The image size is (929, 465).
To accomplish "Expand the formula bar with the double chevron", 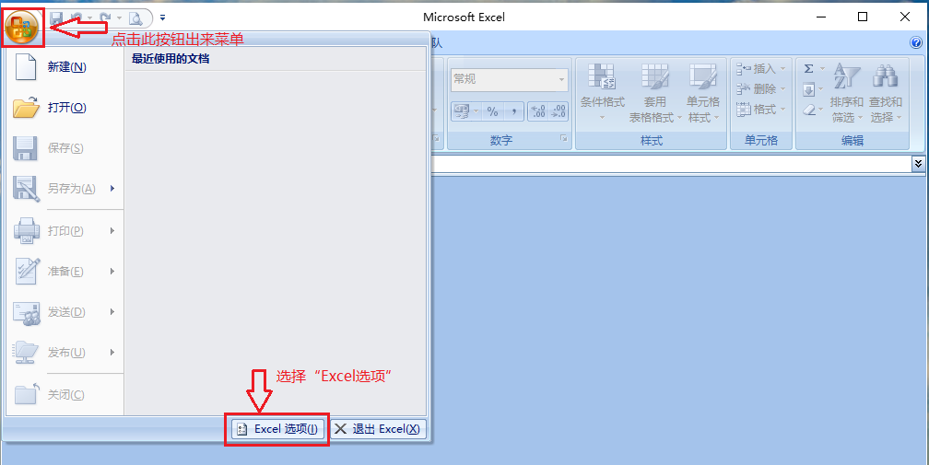I will (918, 163).
